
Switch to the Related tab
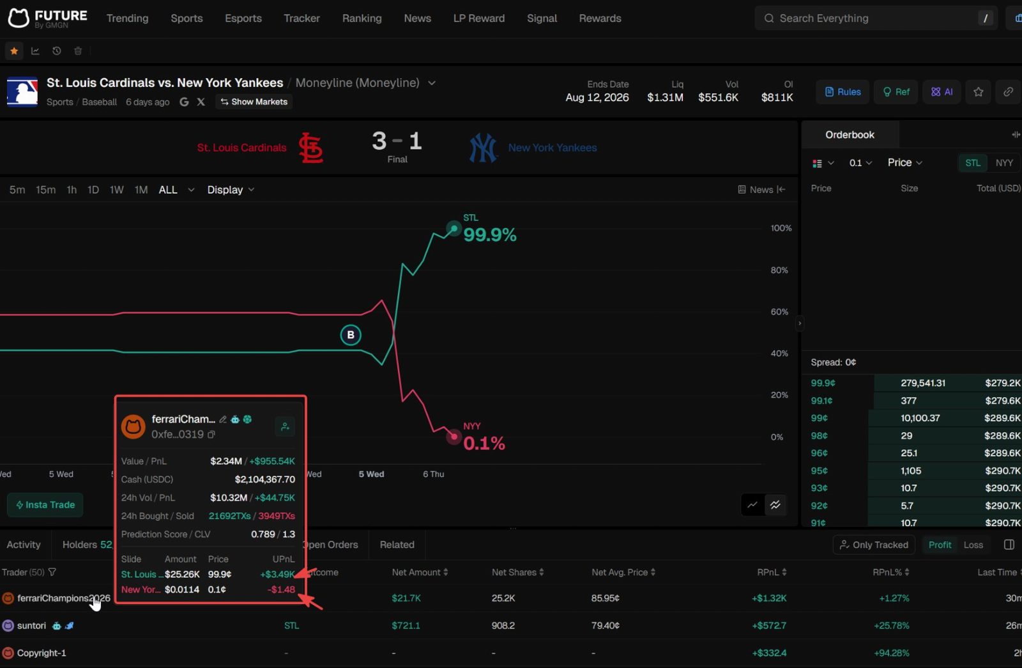[397, 545]
